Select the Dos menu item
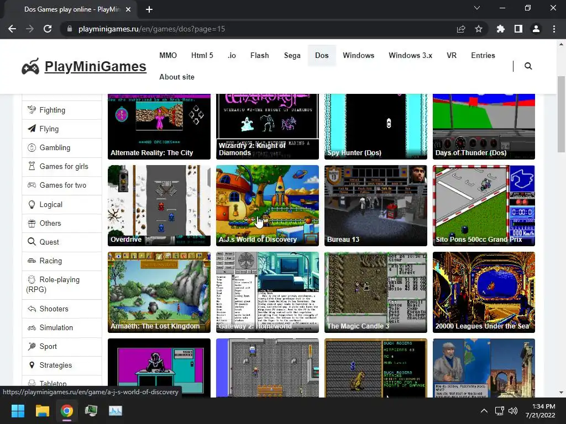Screen dimensions: 566x424 tap(322, 55)
